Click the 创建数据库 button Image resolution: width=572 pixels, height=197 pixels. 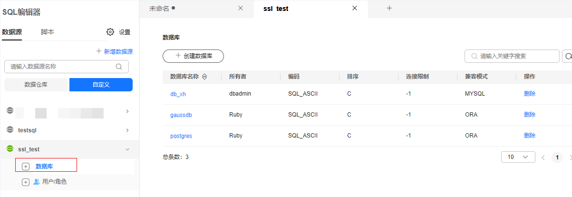pos(193,56)
